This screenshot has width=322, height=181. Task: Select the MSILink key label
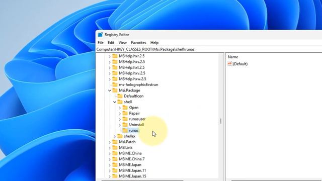[x=126, y=147]
